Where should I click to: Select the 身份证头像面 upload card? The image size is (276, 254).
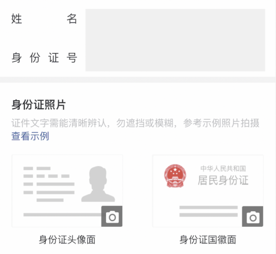click(67, 190)
